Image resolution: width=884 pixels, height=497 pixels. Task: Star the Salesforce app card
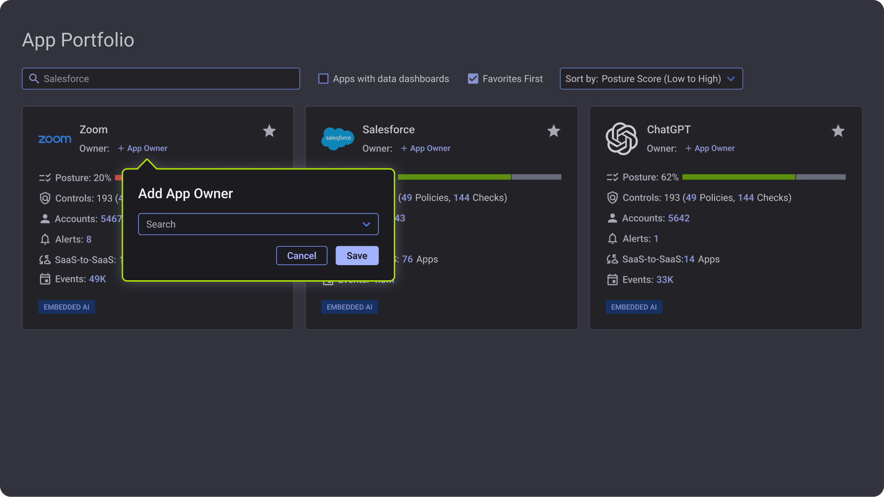click(x=553, y=131)
